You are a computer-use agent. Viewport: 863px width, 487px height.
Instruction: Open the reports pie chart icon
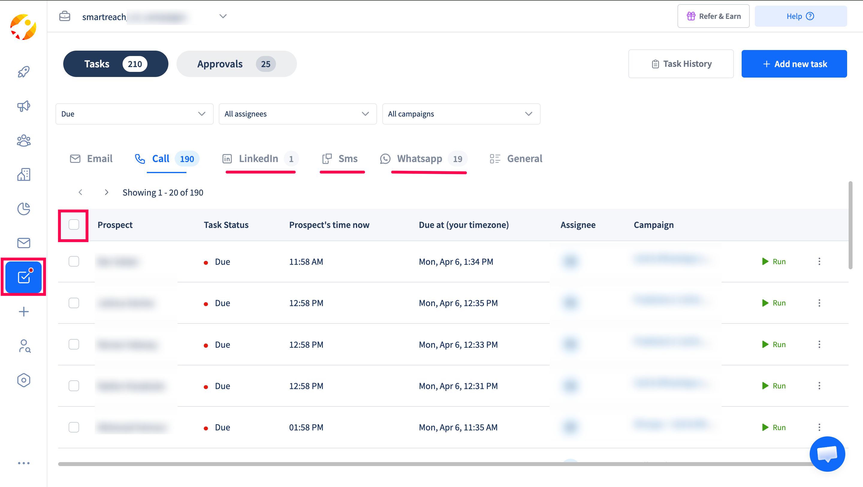23,209
